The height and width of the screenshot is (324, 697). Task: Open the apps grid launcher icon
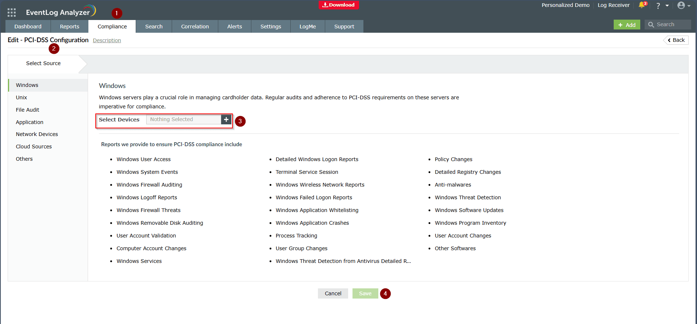pos(12,12)
